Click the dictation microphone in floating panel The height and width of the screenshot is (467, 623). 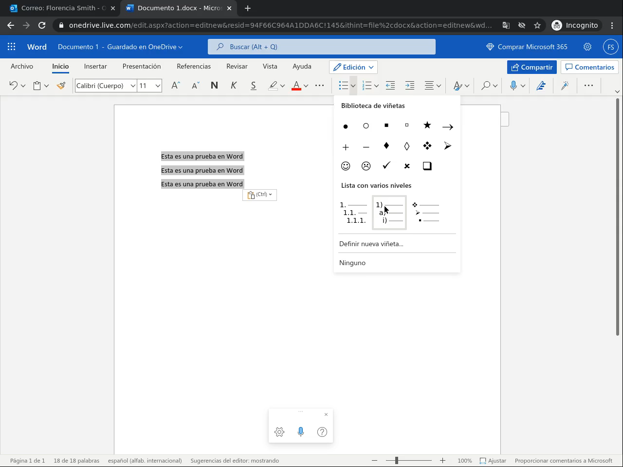(301, 432)
